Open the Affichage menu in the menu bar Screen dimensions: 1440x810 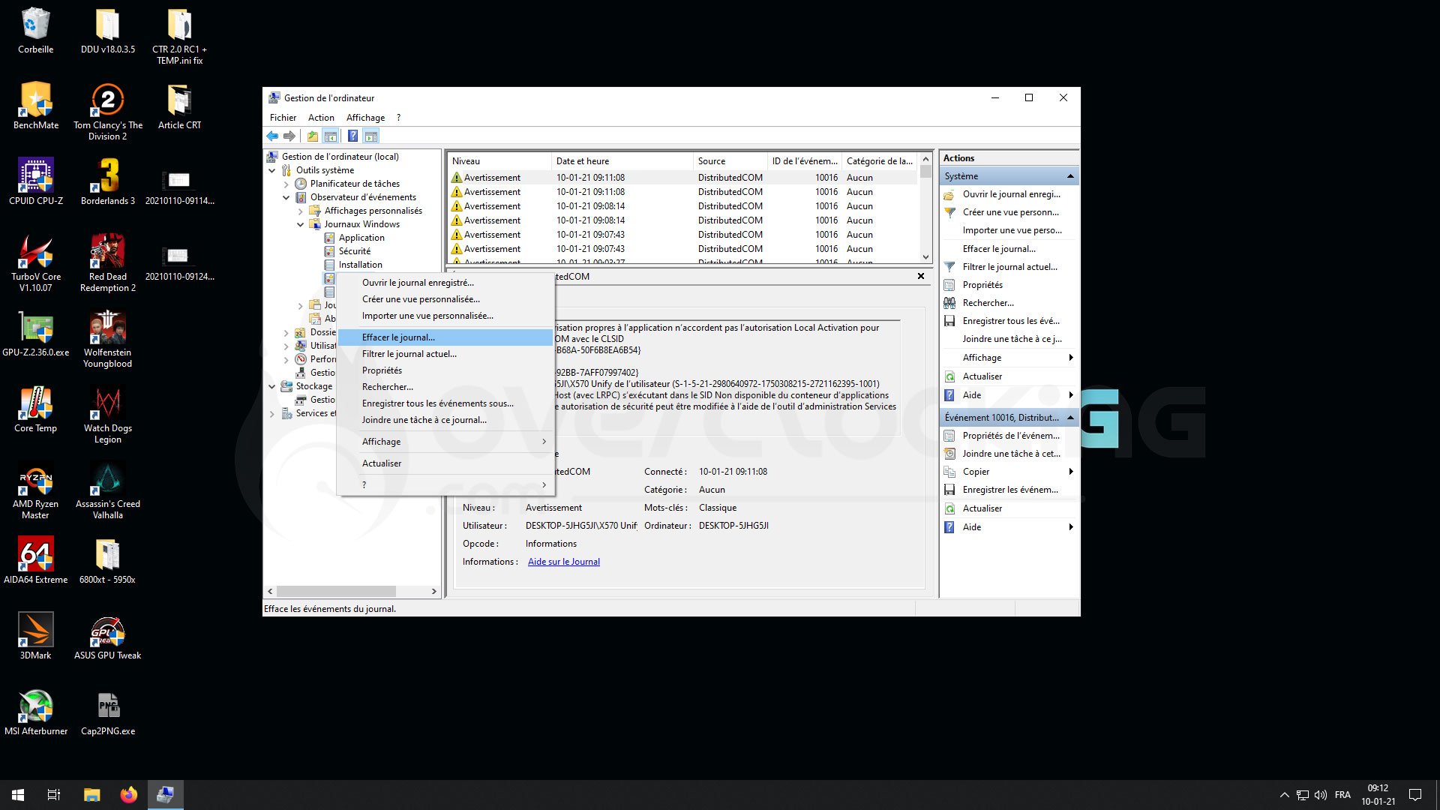pyautogui.click(x=365, y=118)
